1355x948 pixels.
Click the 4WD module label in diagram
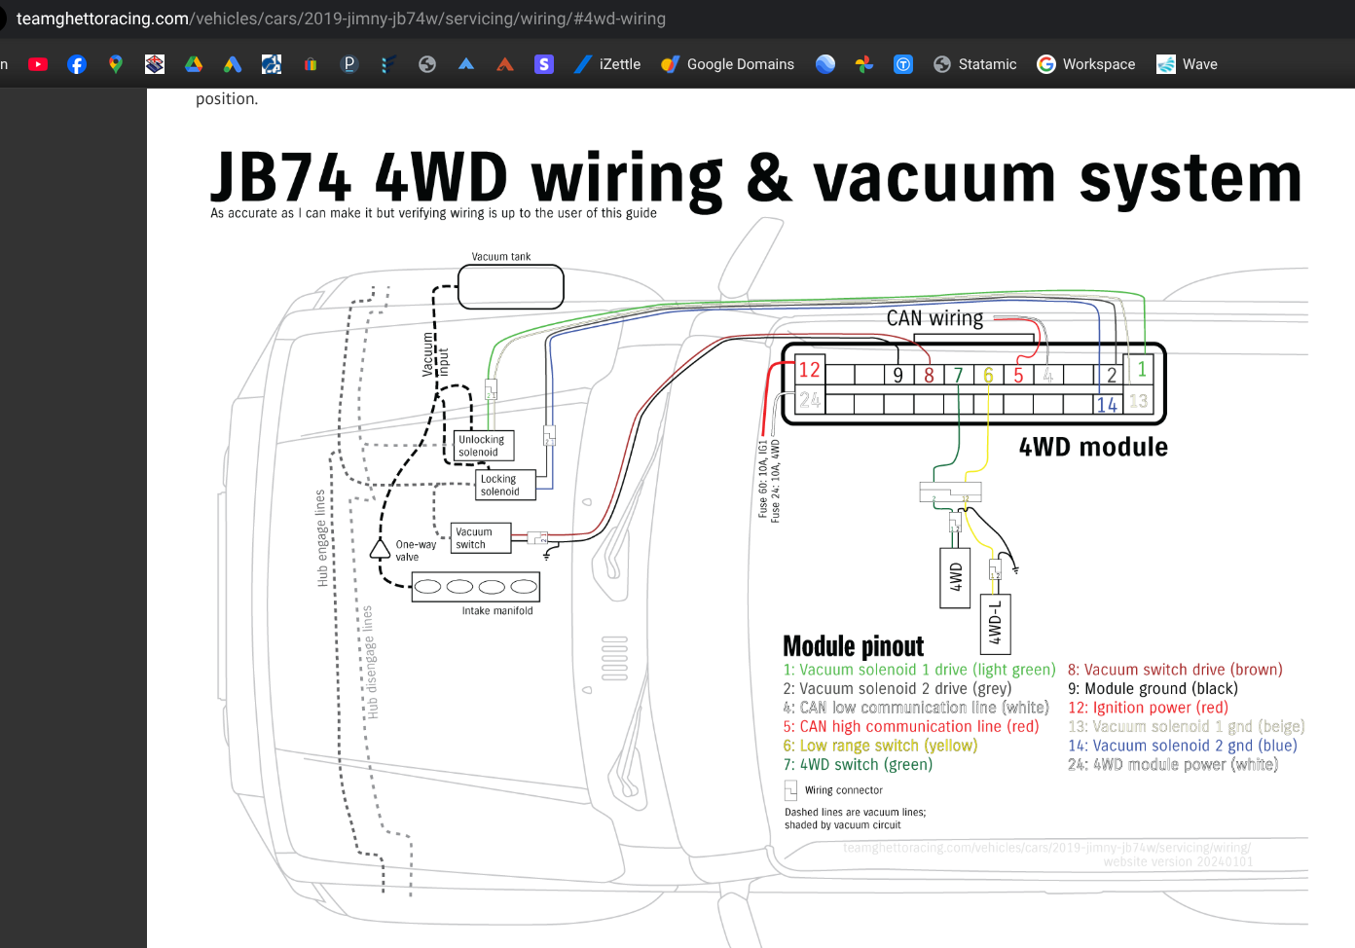click(1092, 447)
